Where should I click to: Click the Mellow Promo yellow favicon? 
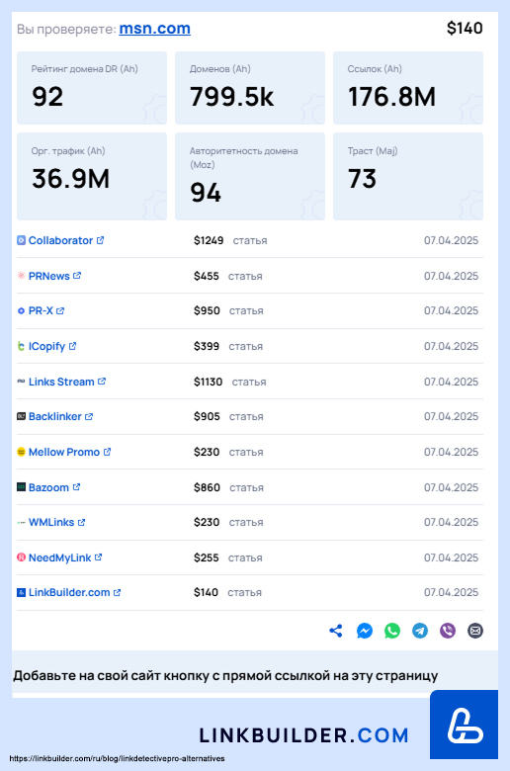[x=21, y=452]
